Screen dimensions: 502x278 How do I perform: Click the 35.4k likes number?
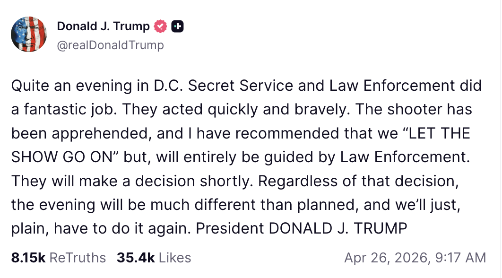click(x=136, y=258)
